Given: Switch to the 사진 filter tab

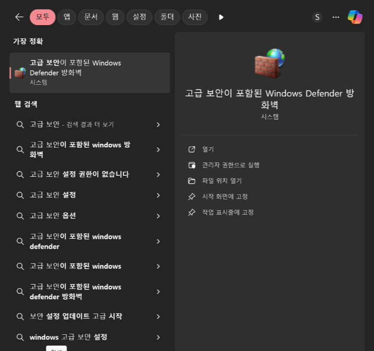Looking at the screenshot, I should pos(195,17).
